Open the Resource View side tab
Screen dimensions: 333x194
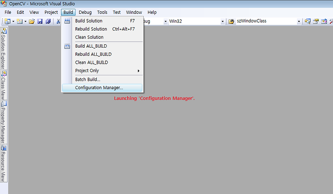[x=3, y=163]
